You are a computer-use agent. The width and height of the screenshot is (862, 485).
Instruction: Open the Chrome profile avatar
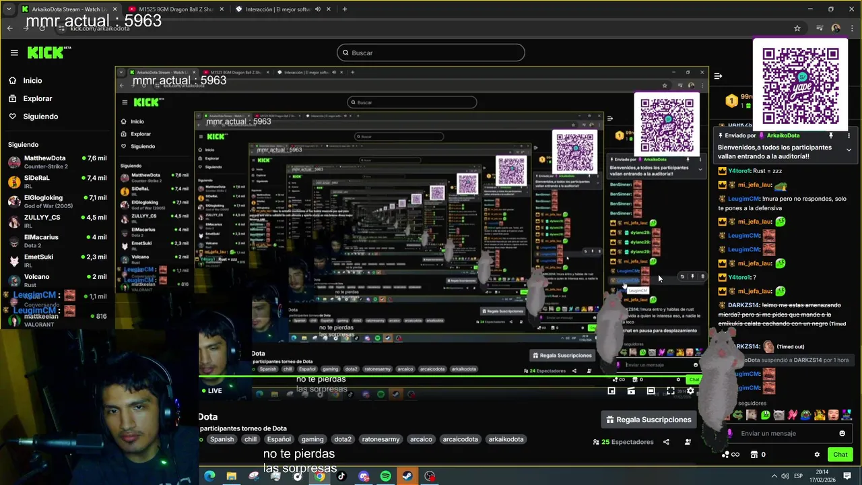click(x=836, y=28)
